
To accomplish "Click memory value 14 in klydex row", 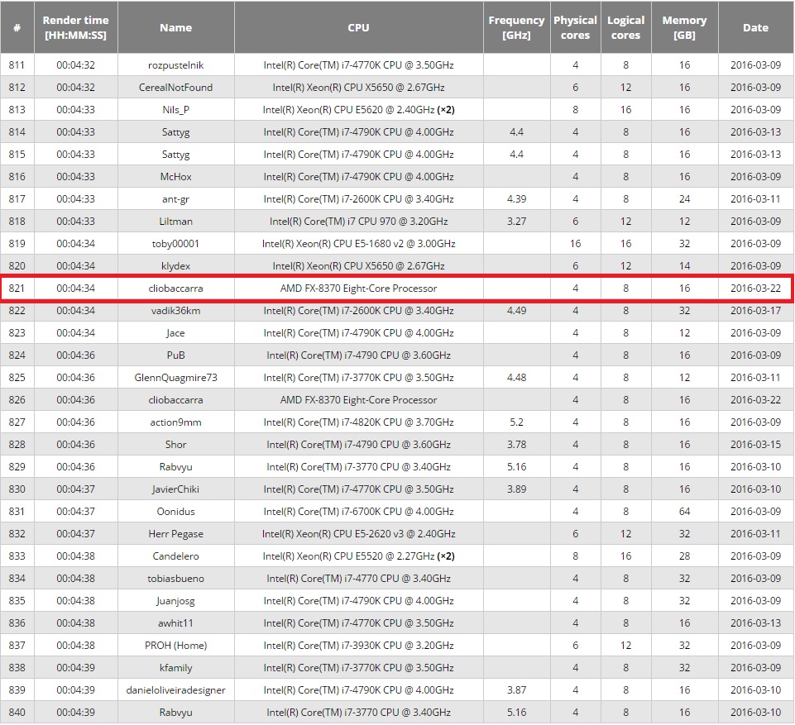I will click(x=684, y=265).
